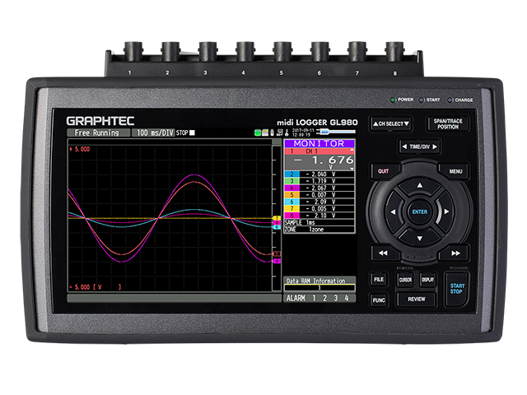This screenshot has width=527, height=395.
Task: Click the QUIT key
Action: (384, 171)
